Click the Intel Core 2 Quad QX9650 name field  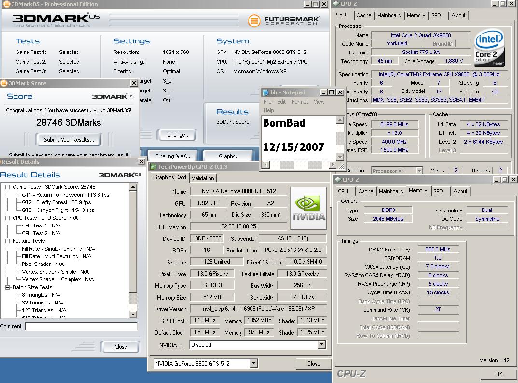pos(420,35)
